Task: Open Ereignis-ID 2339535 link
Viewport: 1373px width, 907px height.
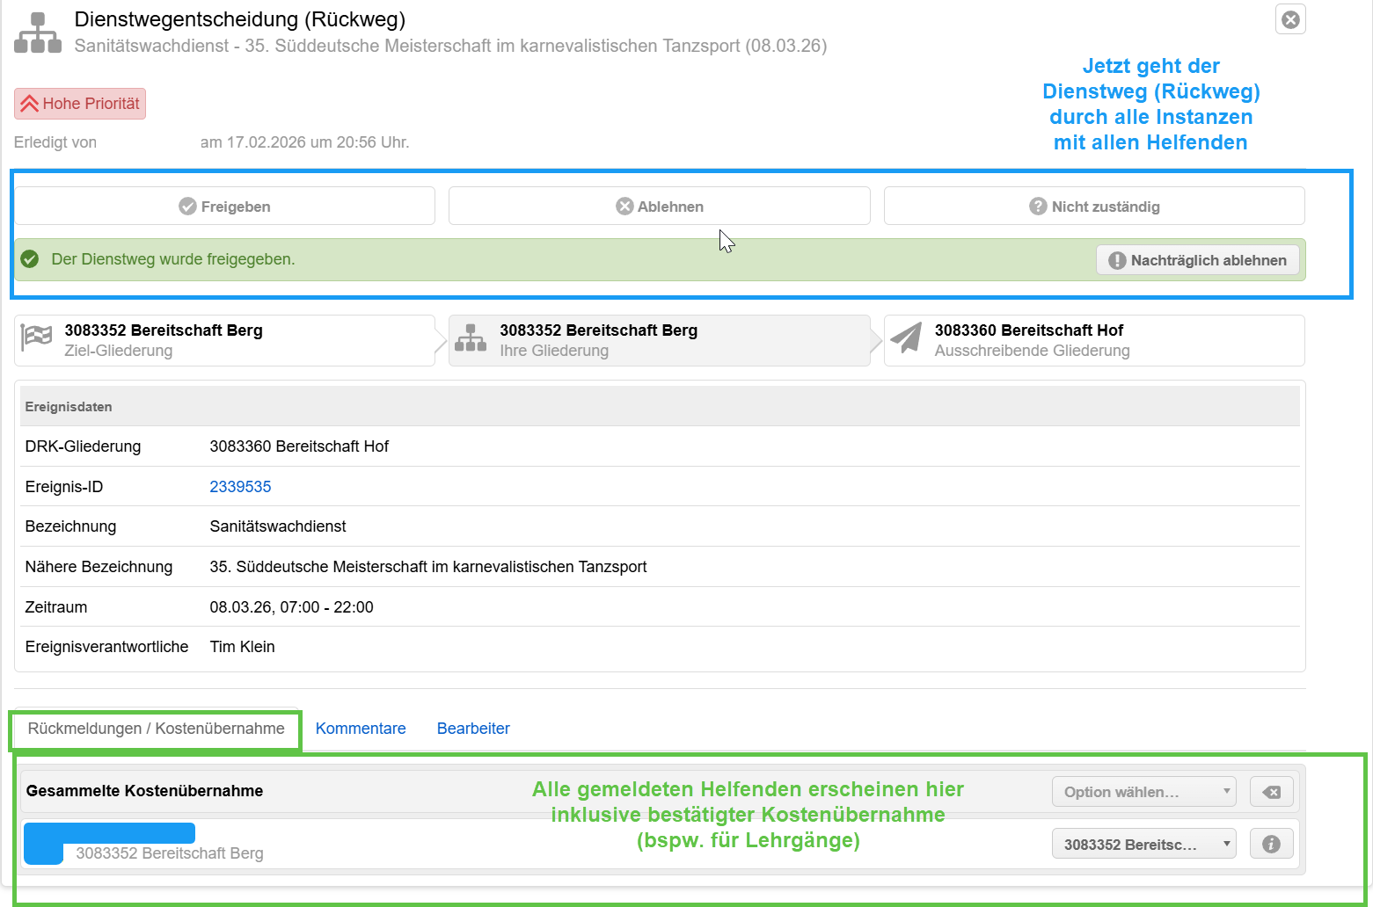Action: [240, 487]
